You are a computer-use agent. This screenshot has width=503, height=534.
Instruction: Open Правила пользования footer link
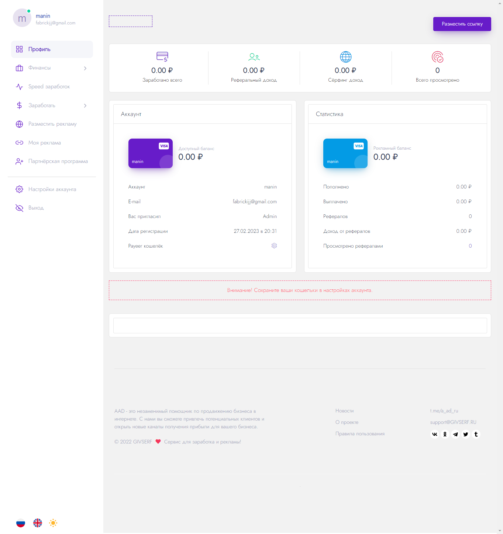click(x=360, y=434)
